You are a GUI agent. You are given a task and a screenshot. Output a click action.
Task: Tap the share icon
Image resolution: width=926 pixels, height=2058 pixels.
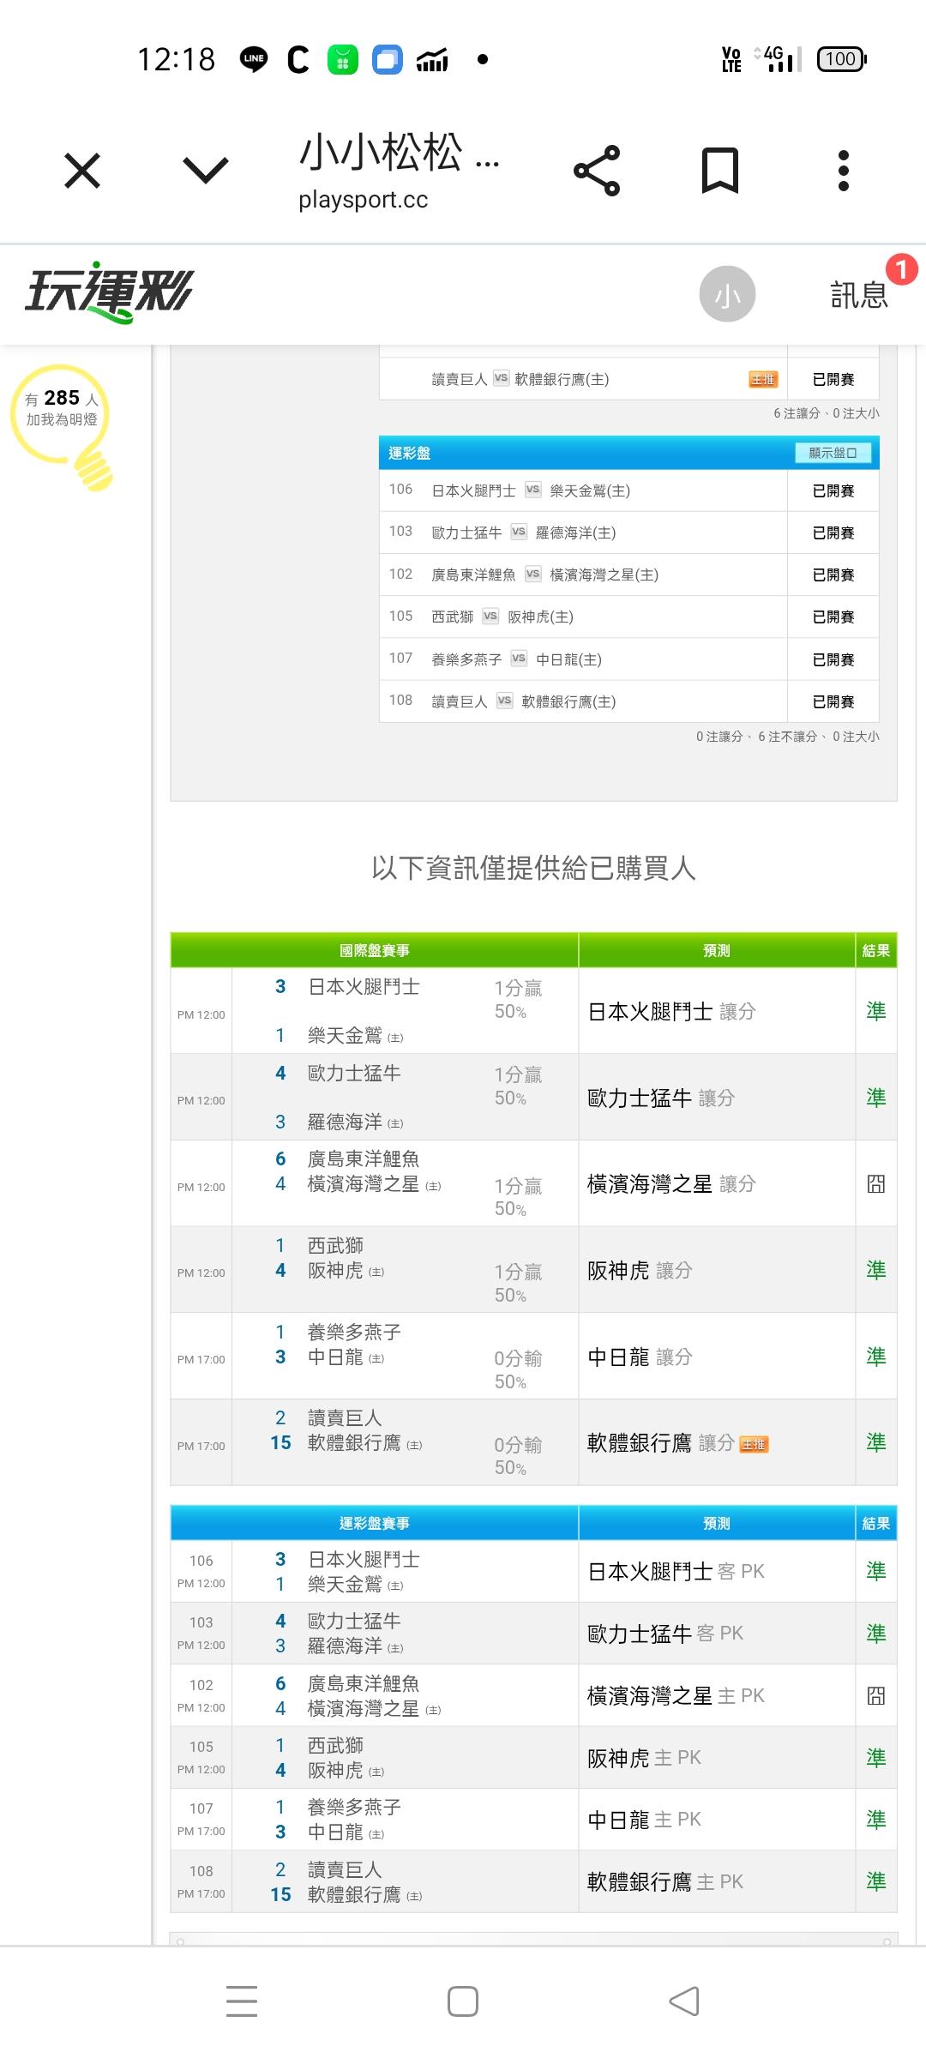point(597,171)
